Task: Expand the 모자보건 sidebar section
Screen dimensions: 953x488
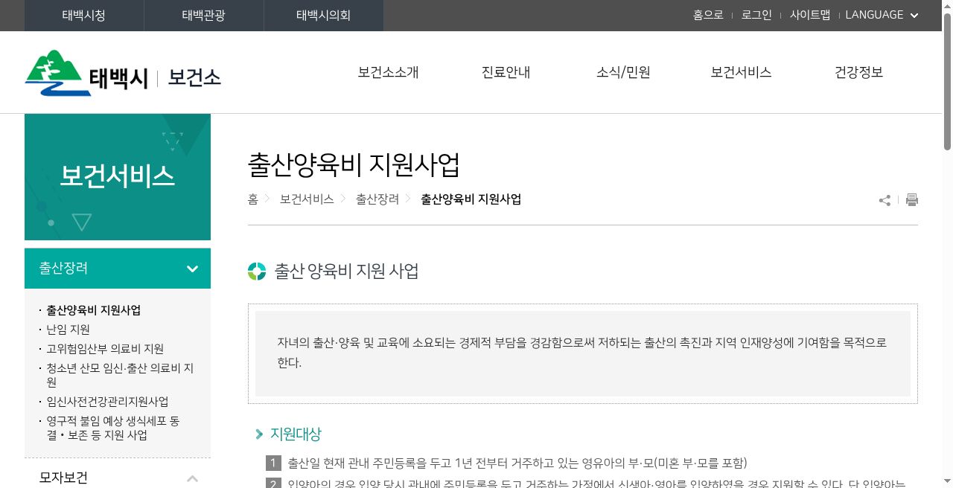Action: [118, 478]
